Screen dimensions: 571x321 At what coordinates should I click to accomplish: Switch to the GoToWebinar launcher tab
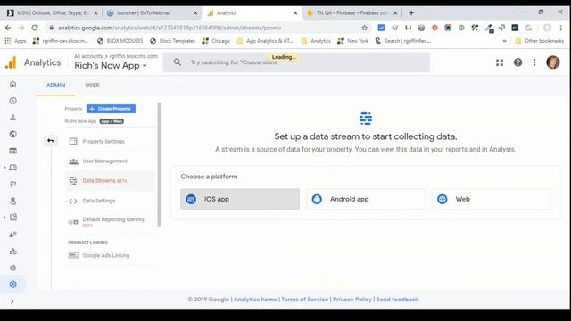tap(153, 13)
